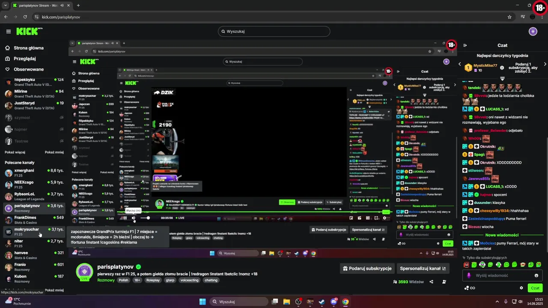Open Steam from the taskbar

[x=322, y=302]
